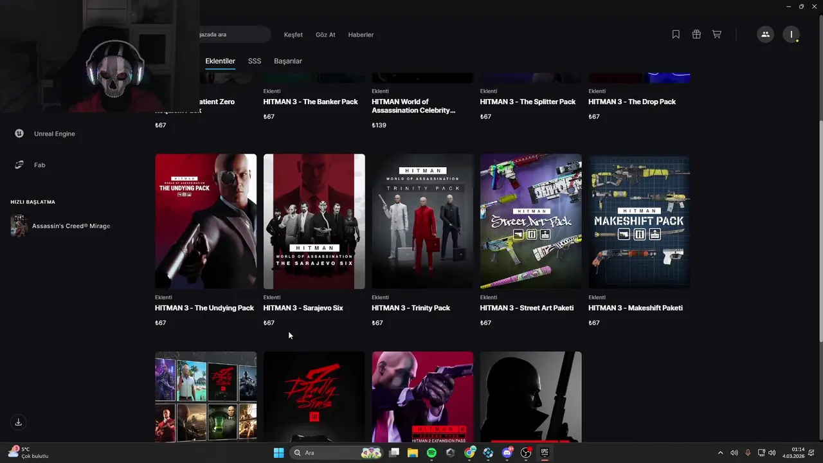Click the notification bell tray icon

[x=813, y=453]
